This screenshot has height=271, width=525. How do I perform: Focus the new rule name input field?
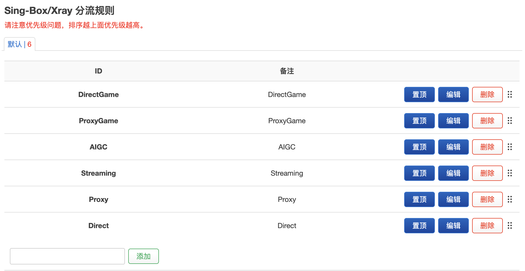coord(67,256)
